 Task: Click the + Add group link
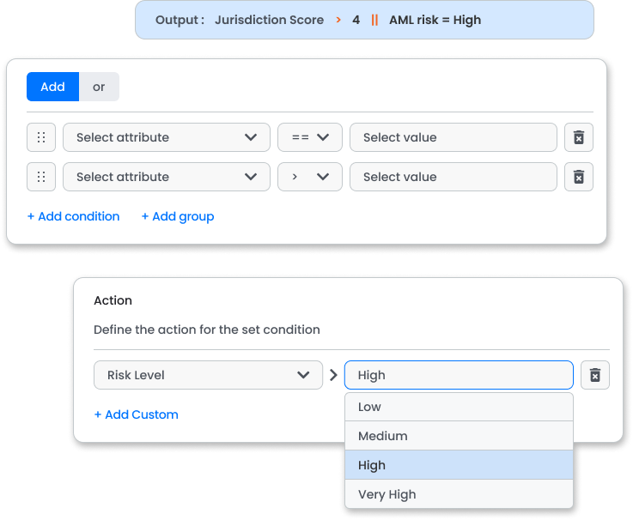[178, 216]
